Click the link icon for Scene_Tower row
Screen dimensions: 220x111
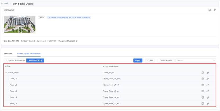click(208, 73)
